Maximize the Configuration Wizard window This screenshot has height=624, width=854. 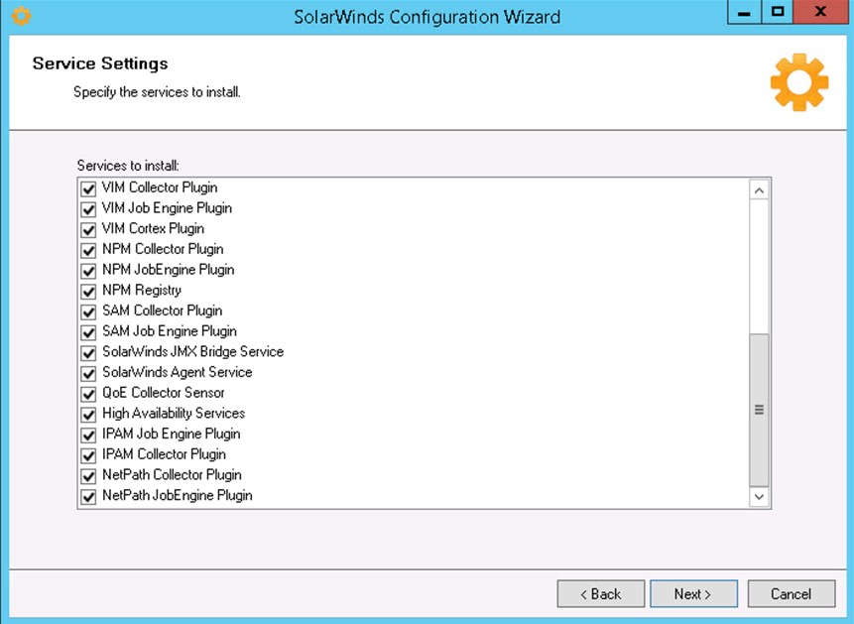point(778,13)
